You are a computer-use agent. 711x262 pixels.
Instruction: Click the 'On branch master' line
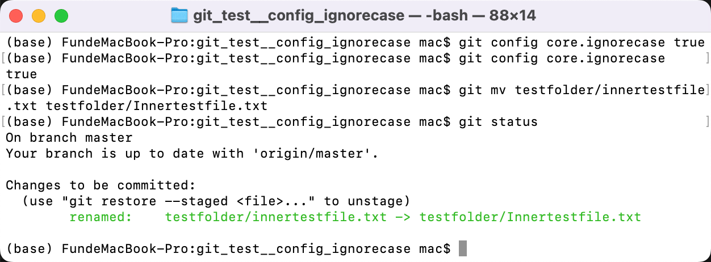[69, 137]
